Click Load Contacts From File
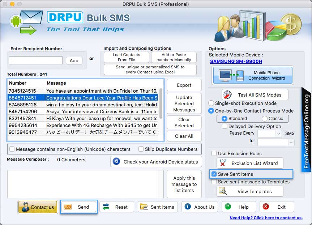312x225 pixels. tap(126, 57)
